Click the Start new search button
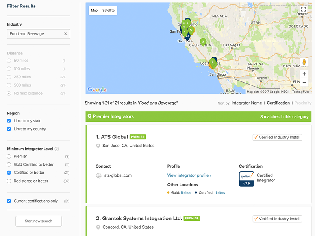 click(x=39, y=221)
